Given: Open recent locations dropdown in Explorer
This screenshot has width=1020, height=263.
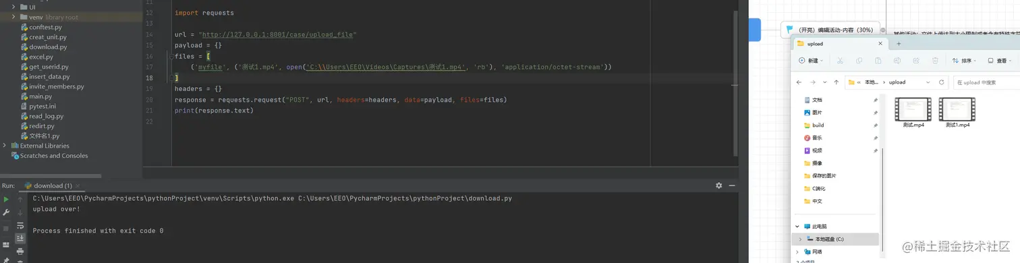Looking at the screenshot, I should click(x=826, y=82).
